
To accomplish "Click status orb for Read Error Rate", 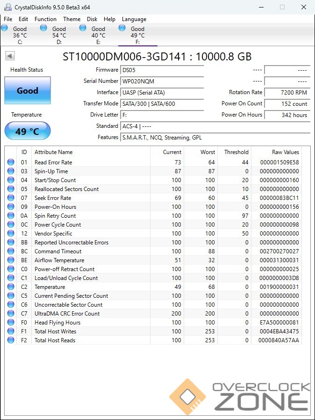I will [x=11, y=162].
